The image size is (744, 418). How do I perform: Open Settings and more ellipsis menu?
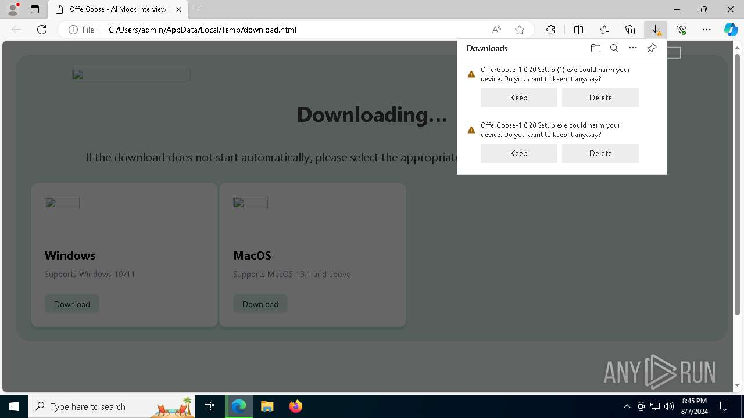(x=707, y=30)
